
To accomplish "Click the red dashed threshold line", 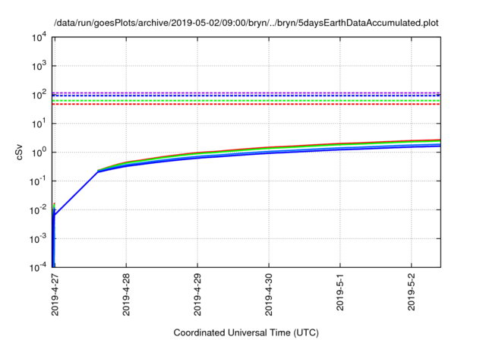I will tap(246, 104).
